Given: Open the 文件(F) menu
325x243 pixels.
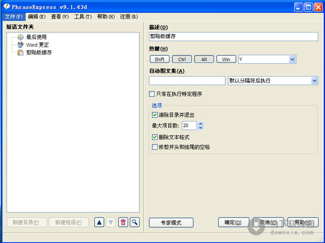Looking at the screenshot, I should pyautogui.click(x=14, y=17).
